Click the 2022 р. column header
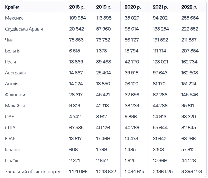208x178 pixels. click(189, 7)
